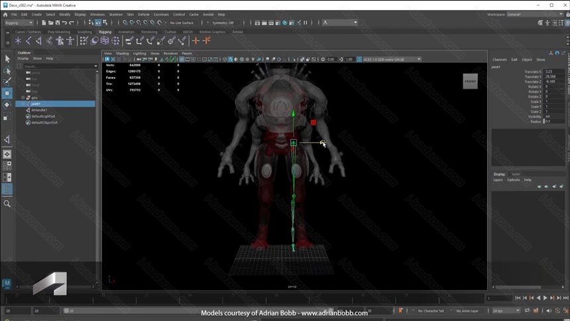Viewport: 570px width, 321px height.
Task: Click the FRONT view cube face
Action: 470,81
